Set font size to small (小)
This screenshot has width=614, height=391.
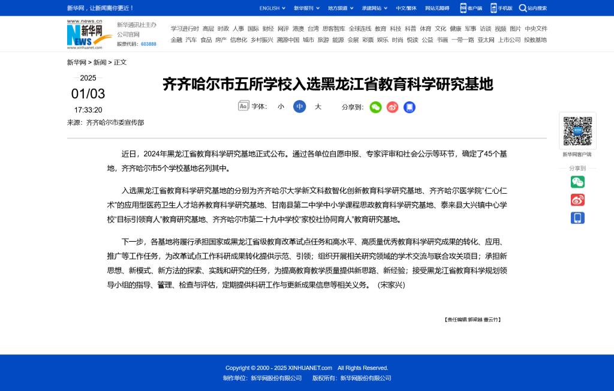pyautogui.click(x=281, y=107)
